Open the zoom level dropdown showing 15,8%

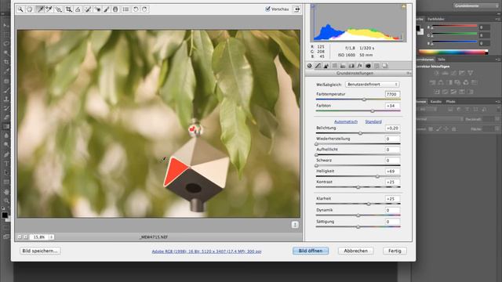[42, 237]
